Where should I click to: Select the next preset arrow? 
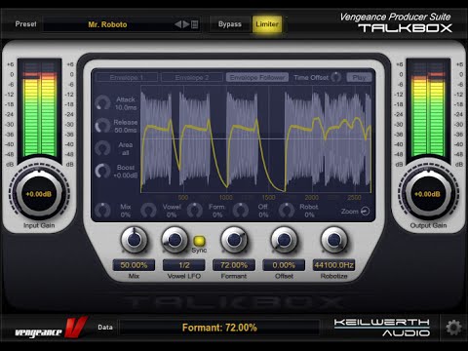click(x=186, y=24)
